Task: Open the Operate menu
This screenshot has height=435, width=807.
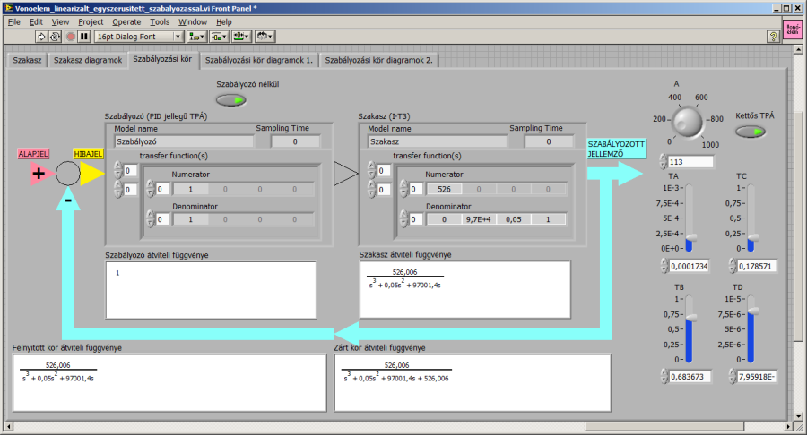Action: [x=126, y=21]
